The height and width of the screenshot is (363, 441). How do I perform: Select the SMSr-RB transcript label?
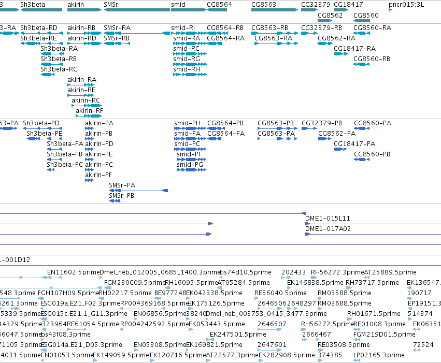pos(117,38)
